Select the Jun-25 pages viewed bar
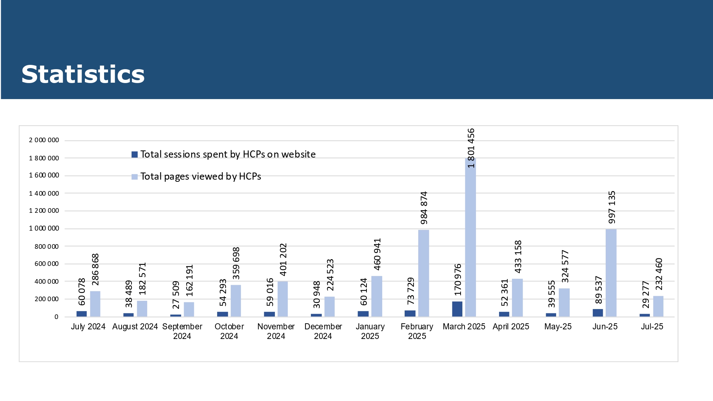The height and width of the screenshot is (401, 713). tap(611, 273)
